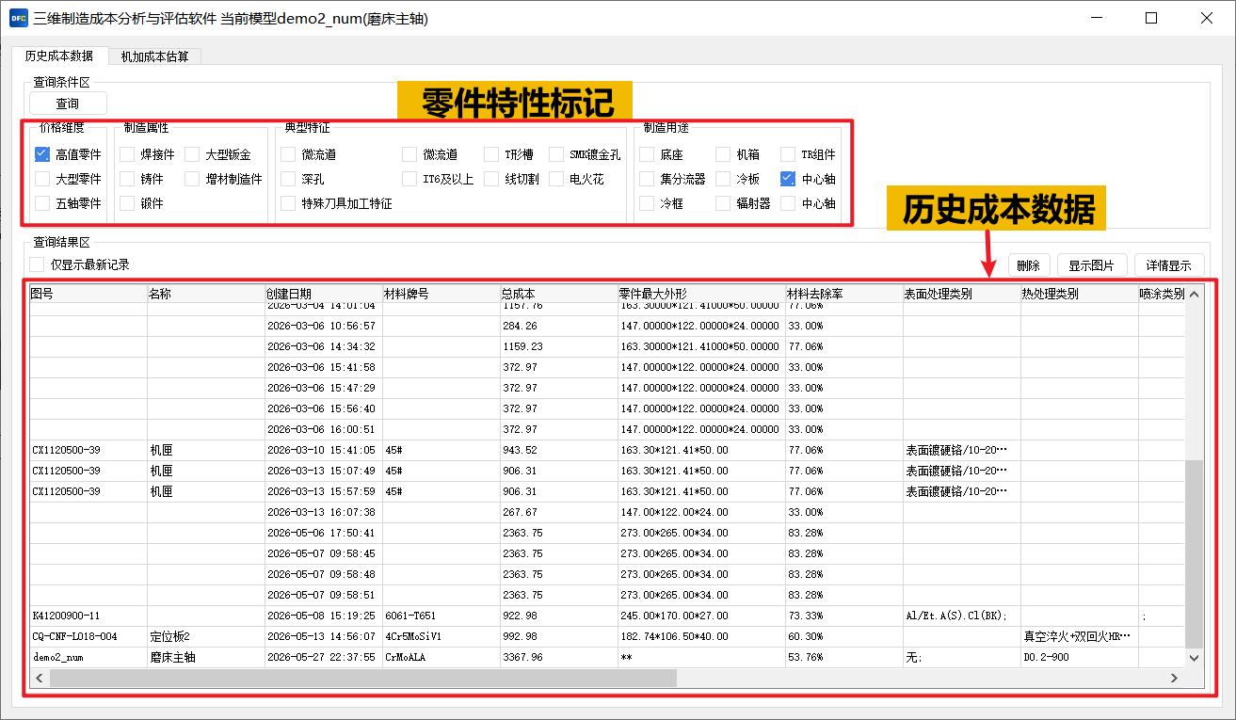Select the 284.26 total cost cell

click(559, 326)
